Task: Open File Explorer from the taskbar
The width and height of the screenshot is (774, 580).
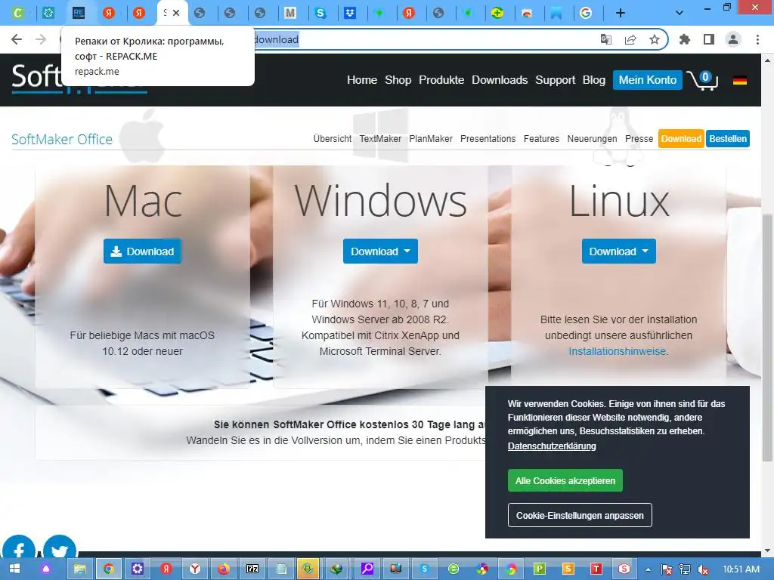Action: pyautogui.click(x=79, y=569)
